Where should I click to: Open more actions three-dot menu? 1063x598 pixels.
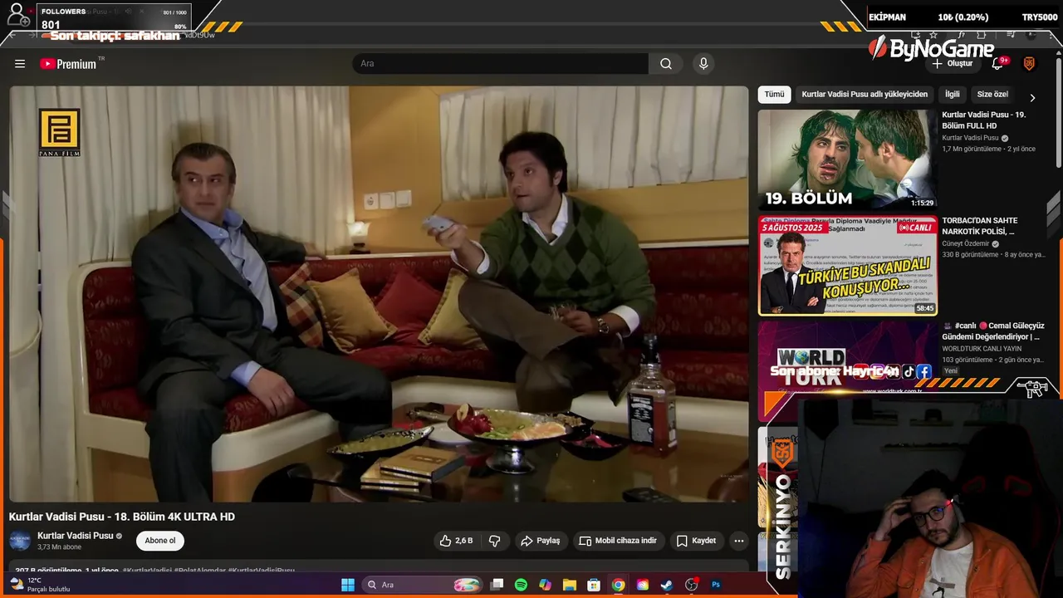pyautogui.click(x=738, y=541)
